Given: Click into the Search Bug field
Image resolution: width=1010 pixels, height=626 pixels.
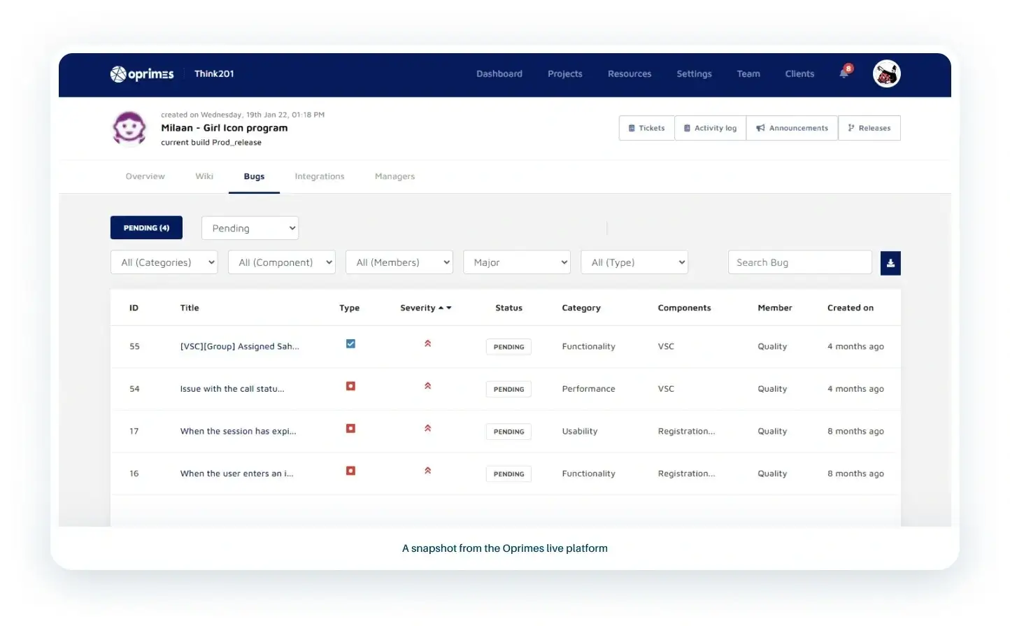Looking at the screenshot, I should pos(799,262).
